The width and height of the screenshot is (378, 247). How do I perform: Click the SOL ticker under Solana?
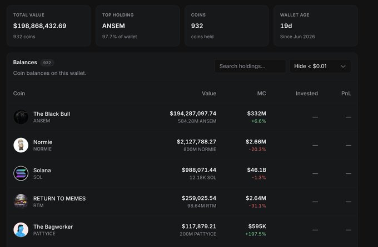pyautogui.click(x=38, y=177)
